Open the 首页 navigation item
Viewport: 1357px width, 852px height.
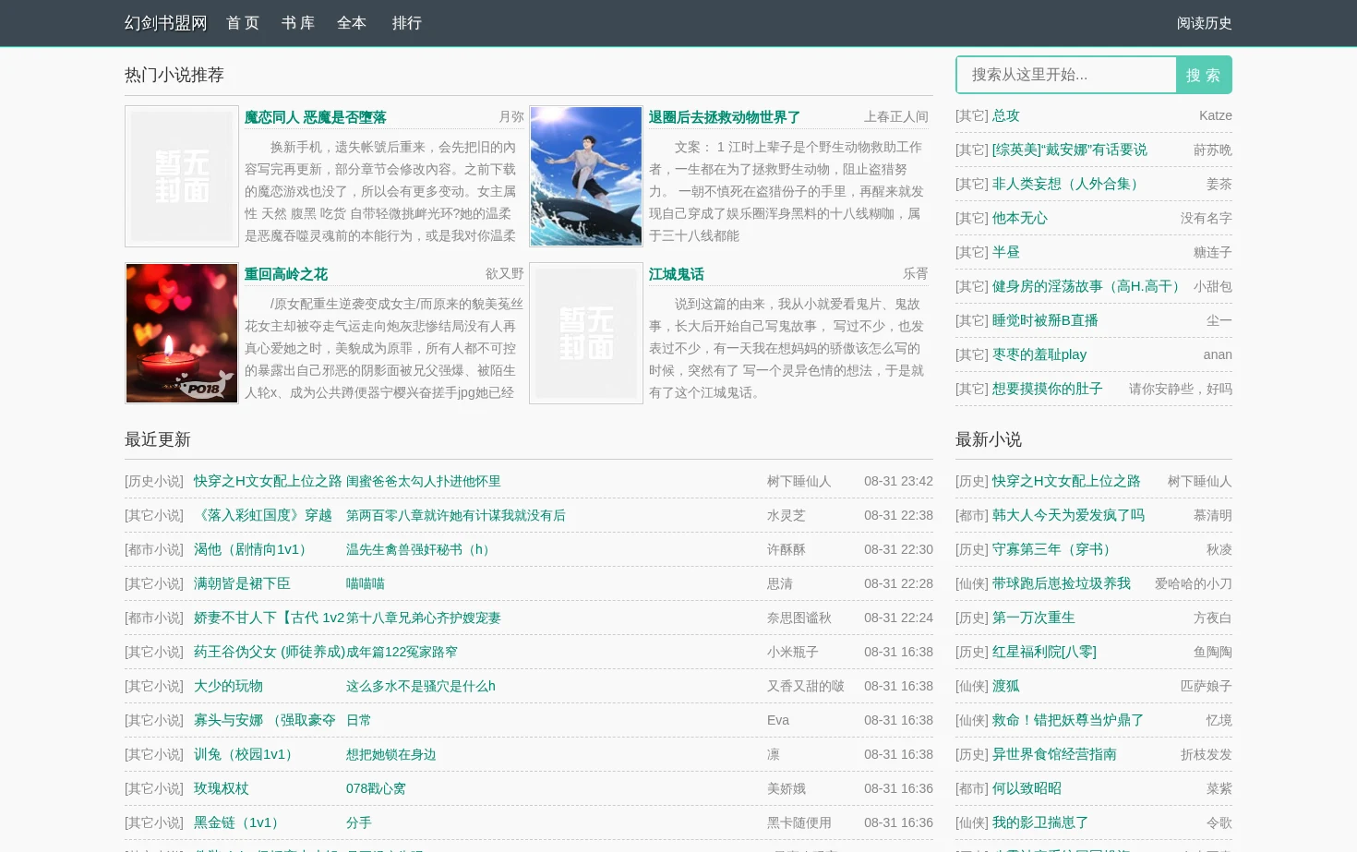[243, 23]
